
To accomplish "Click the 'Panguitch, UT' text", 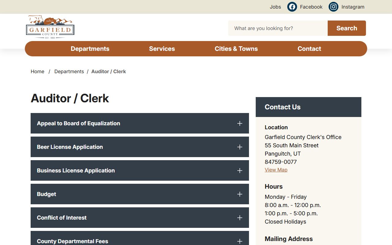I will (283, 154).
